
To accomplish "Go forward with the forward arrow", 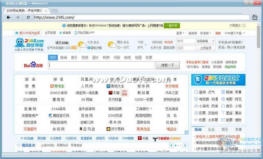I will pyautogui.click(x=18, y=17).
